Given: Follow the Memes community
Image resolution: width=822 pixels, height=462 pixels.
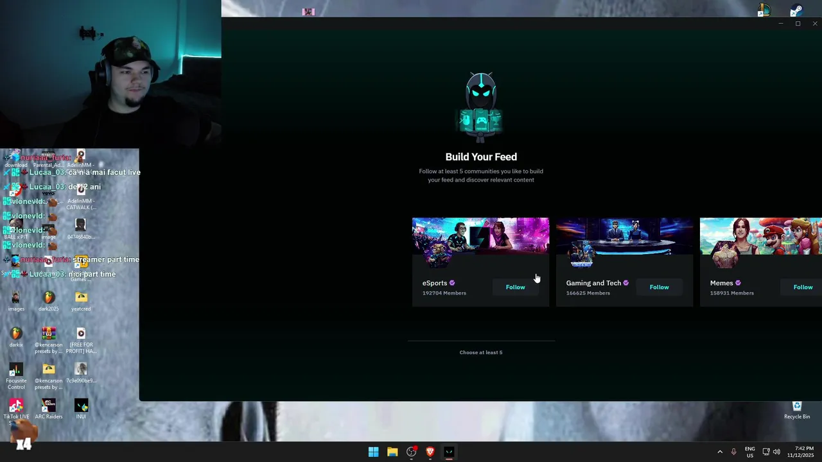Looking at the screenshot, I should (803, 287).
